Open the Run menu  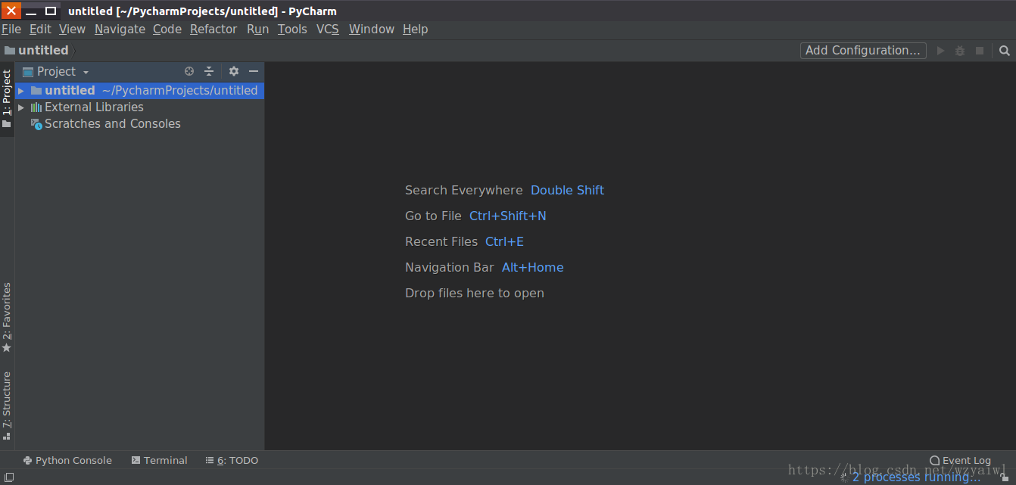257,29
